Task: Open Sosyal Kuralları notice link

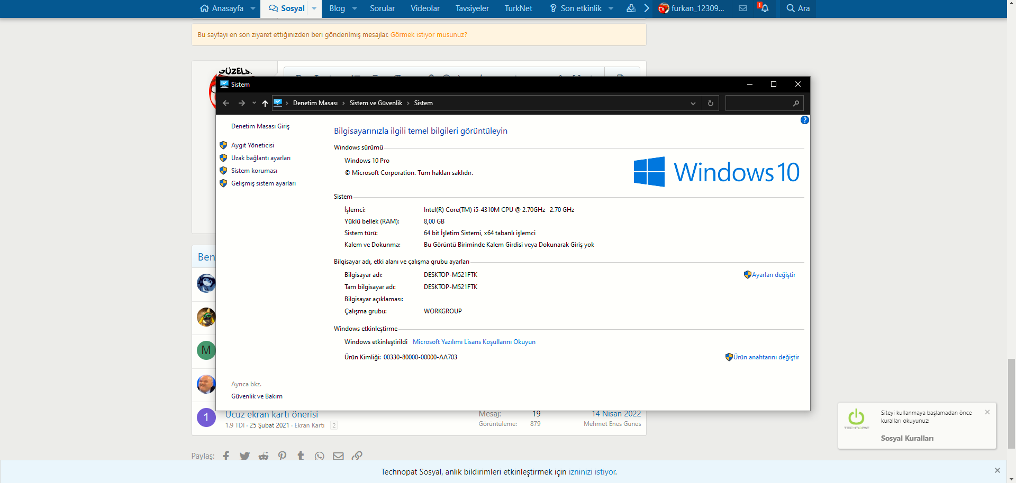Action: [907, 438]
